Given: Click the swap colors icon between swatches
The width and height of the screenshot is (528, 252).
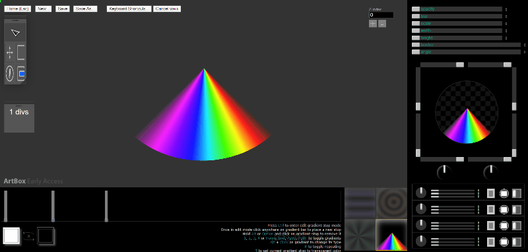Looking at the screenshot, I should pos(28,236).
